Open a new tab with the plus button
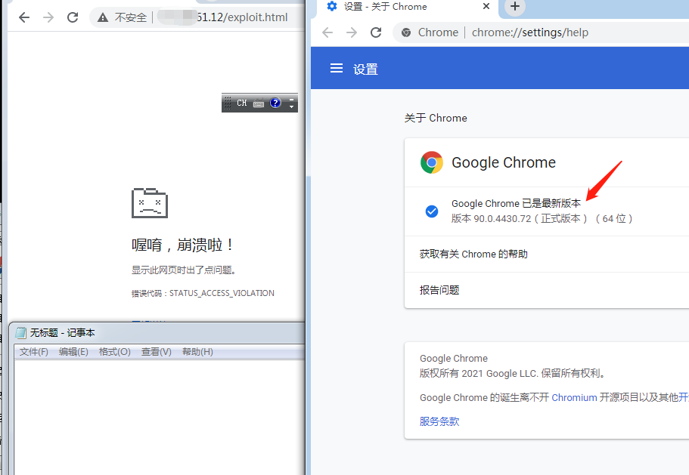 (515, 7)
